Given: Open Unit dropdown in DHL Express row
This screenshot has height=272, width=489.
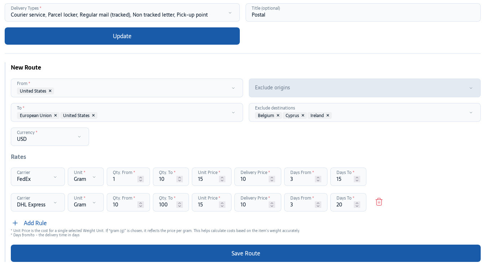Looking at the screenshot, I should (86, 202).
